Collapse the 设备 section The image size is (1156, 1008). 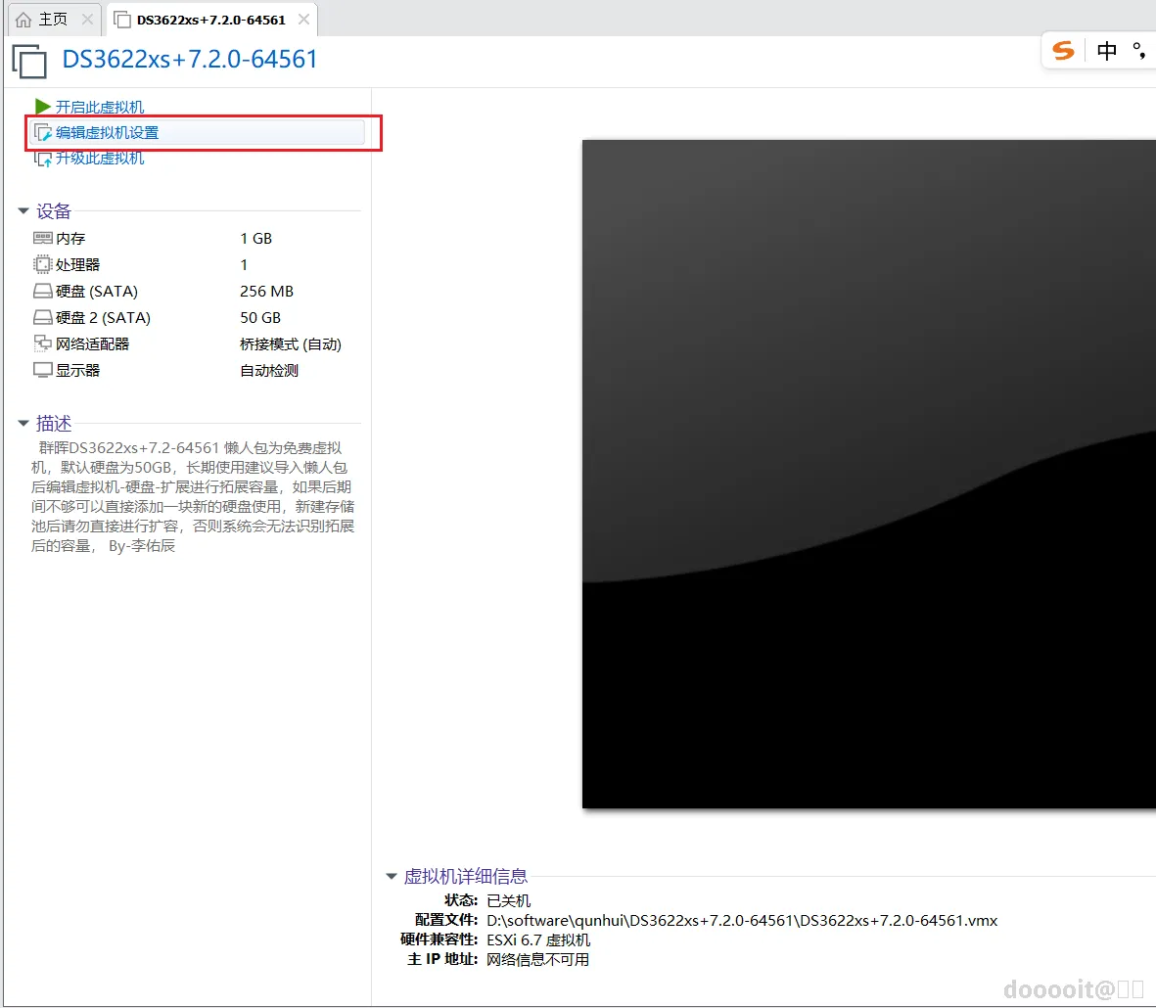[x=23, y=211]
